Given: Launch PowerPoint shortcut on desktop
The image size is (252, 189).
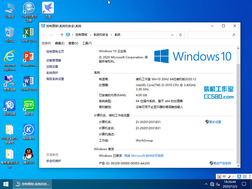Looking at the screenshot, I should point(29,59).
